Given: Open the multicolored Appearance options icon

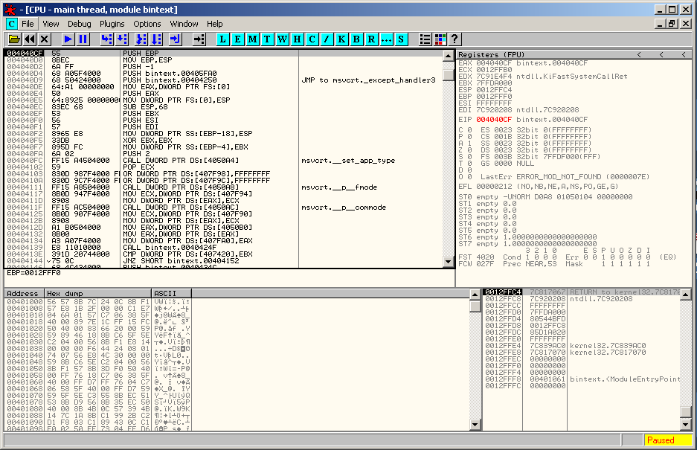Looking at the screenshot, I should pos(440,39).
